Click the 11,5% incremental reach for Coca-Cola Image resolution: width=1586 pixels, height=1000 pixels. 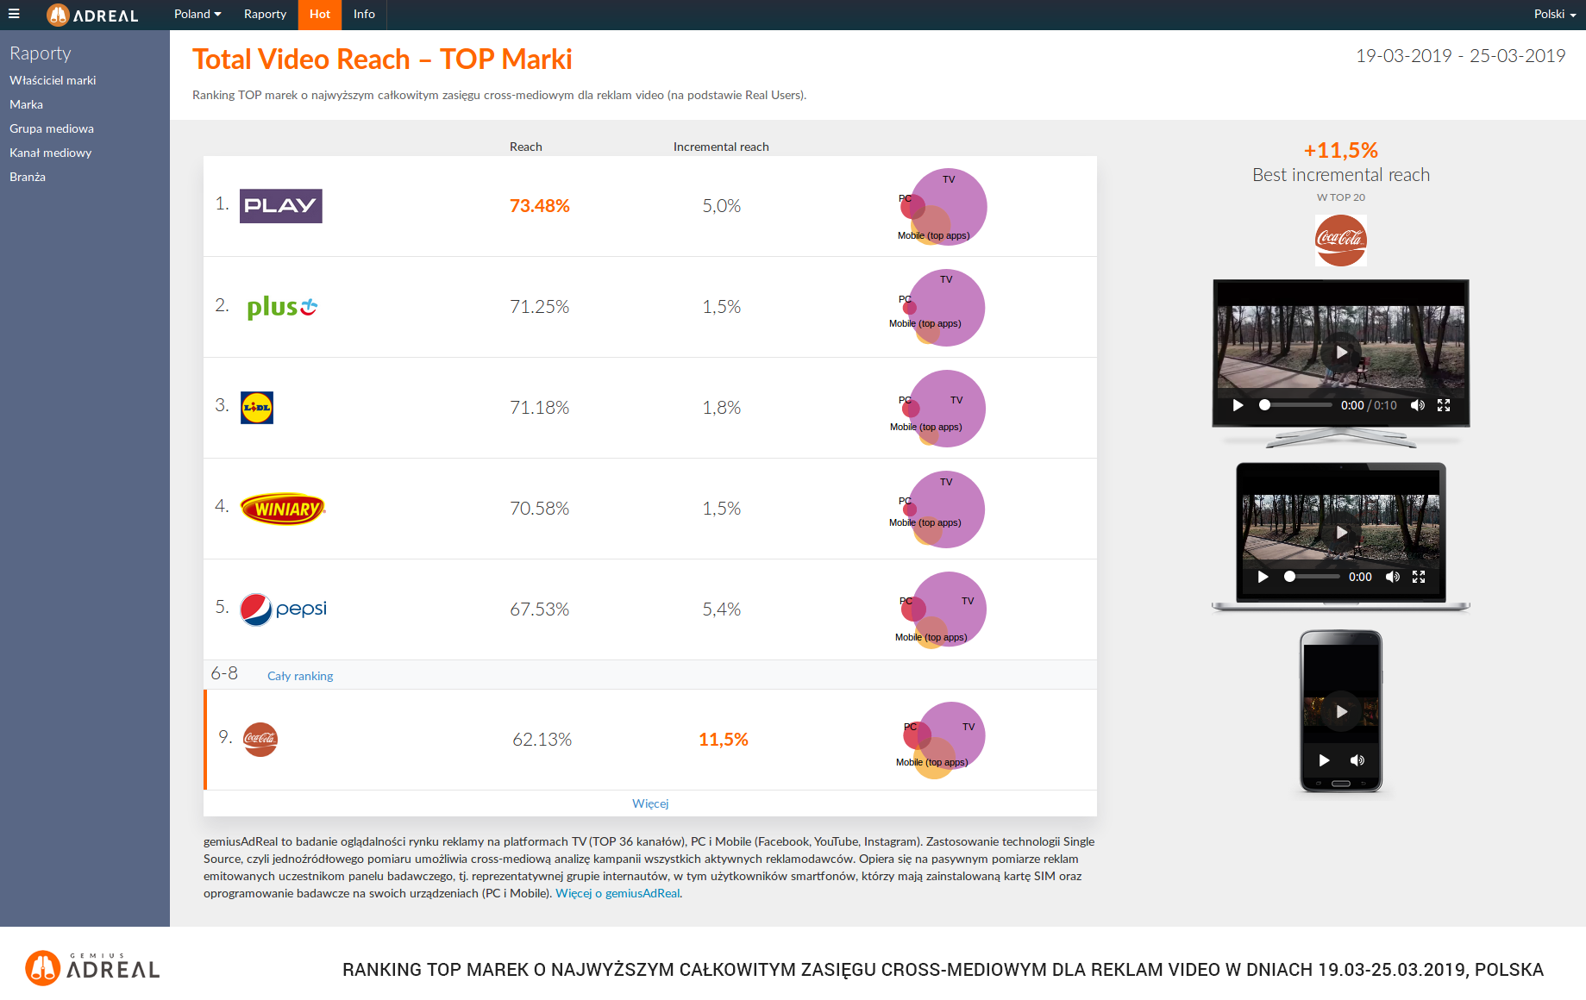pyautogui.click(x=724, y=740)
